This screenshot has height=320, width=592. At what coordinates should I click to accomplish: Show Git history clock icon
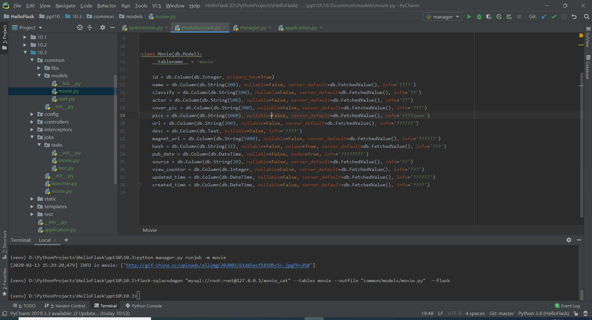tap(564, 17)
